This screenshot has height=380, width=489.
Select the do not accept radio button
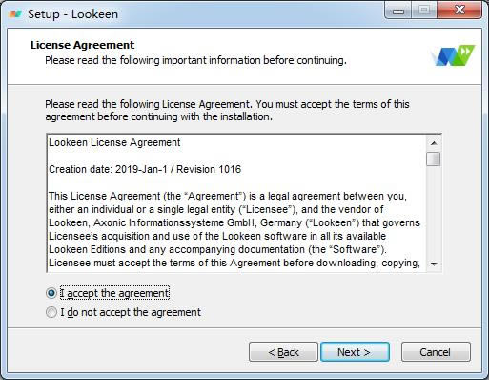pos(51,312)
